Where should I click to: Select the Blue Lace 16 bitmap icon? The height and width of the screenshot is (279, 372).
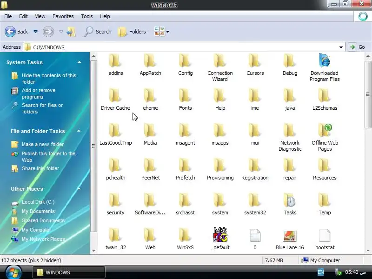tap(290, 236)
